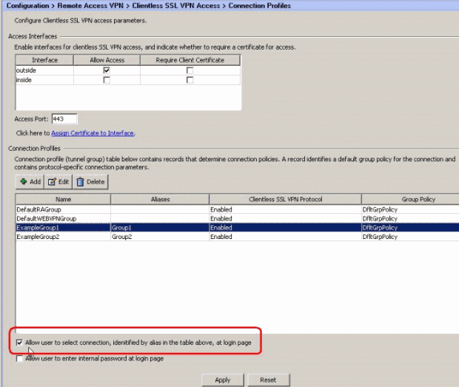459x387 pixels.
Task: Click Enabled cell in DefaultWEBVPNGroup row
Action: (286, 218)
